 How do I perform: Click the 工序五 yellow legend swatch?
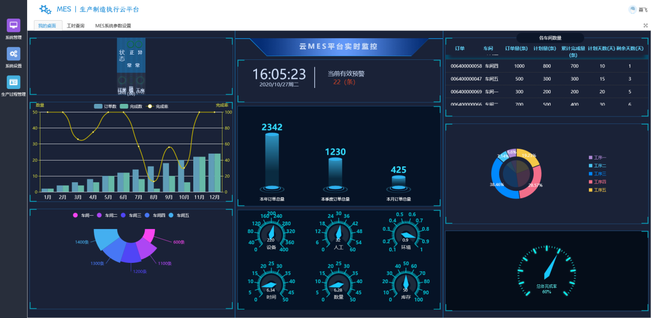590,190
